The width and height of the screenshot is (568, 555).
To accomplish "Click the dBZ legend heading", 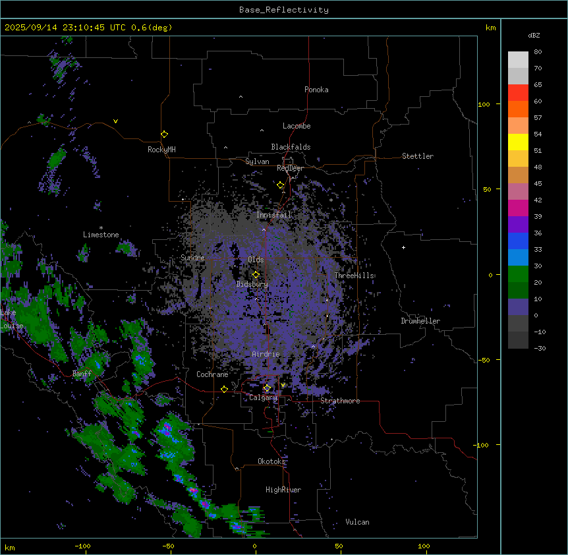I will click(534, 35).
